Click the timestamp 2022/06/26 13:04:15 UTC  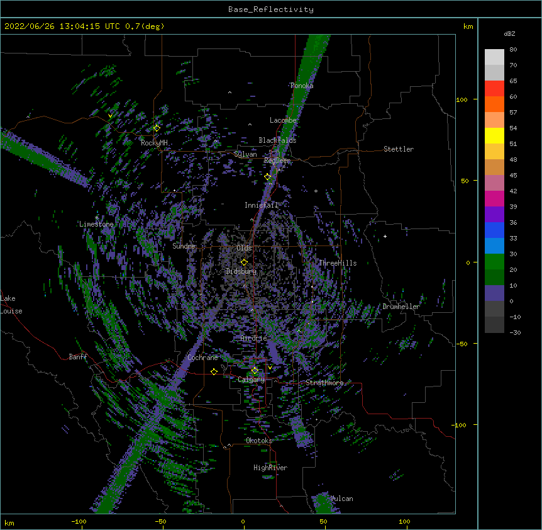coord(62,26)
